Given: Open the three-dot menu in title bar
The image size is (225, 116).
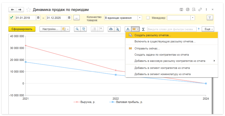Looking at the screenshot, I should pos(206,10).
